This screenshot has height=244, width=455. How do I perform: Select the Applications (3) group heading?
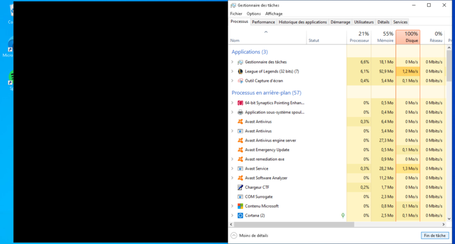point(249,52)
